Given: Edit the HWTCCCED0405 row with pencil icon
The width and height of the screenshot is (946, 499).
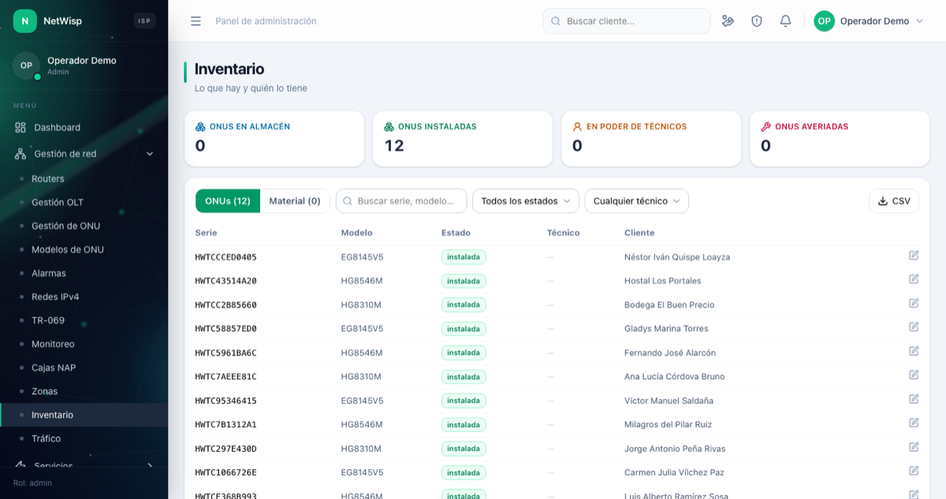Looking at the screenshot, I should [914, 255].
